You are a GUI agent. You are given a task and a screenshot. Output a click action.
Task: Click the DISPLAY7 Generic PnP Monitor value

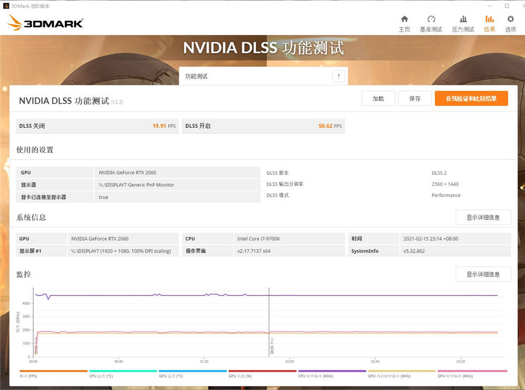click(x=136, y=185)
